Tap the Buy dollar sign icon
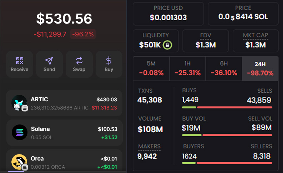 pyautogui.click(x=109, y=61)
